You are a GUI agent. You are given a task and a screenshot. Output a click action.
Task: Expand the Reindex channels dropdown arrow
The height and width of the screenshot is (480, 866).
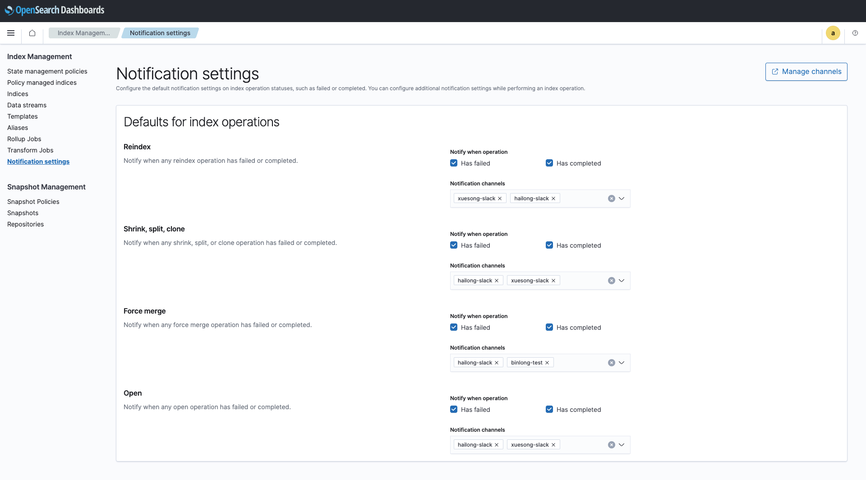(x=622, y=198)
